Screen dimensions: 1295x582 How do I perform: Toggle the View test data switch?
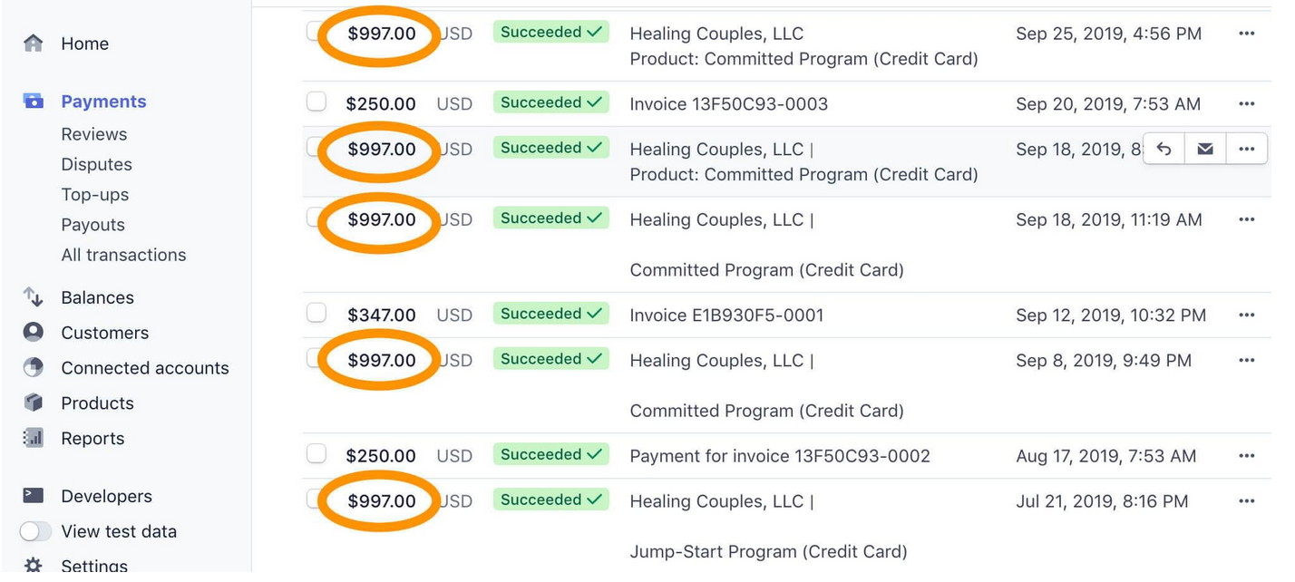[35, 531]
